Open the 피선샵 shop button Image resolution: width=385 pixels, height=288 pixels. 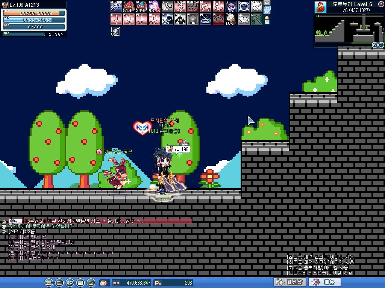tap(290, 282)
